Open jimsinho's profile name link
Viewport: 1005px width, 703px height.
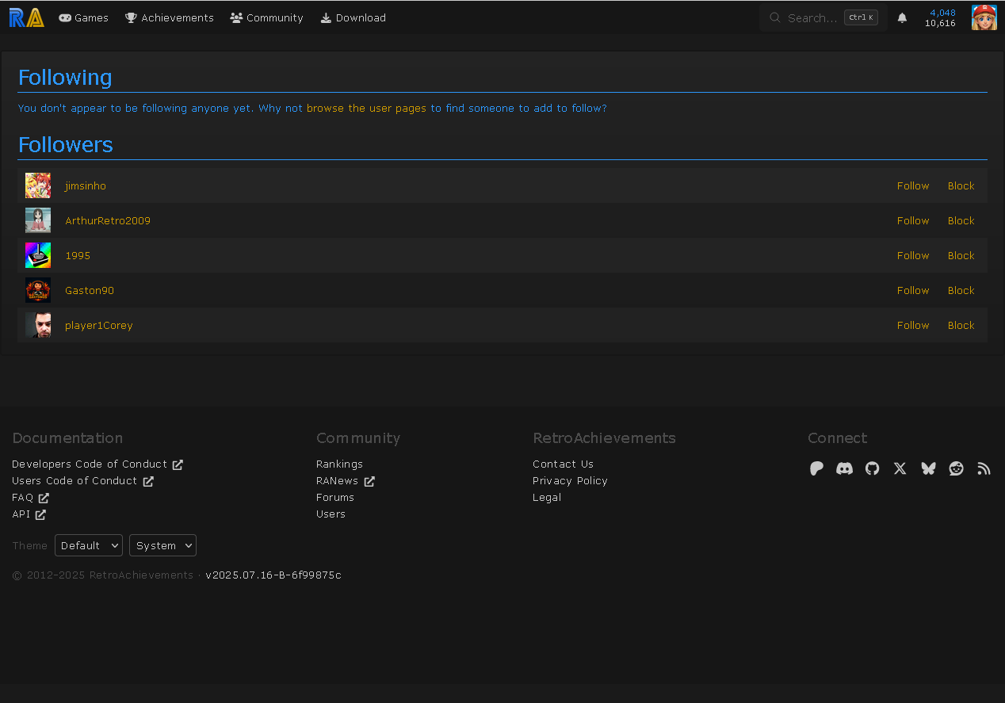[x=86, y=185]
